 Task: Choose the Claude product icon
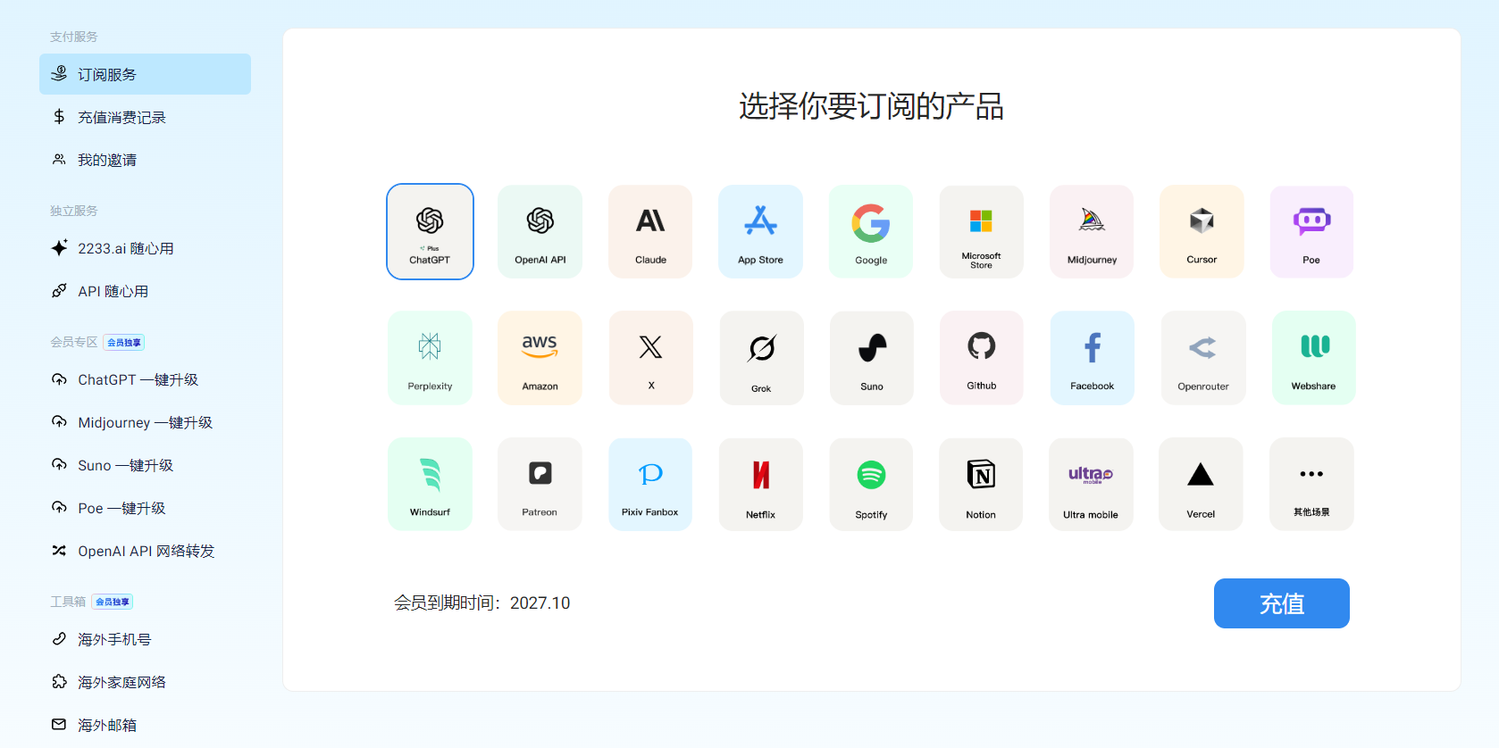650,231
